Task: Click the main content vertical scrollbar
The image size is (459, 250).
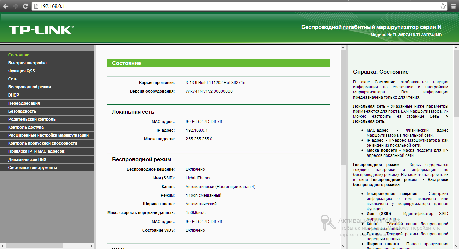Action: click(343, 108)
